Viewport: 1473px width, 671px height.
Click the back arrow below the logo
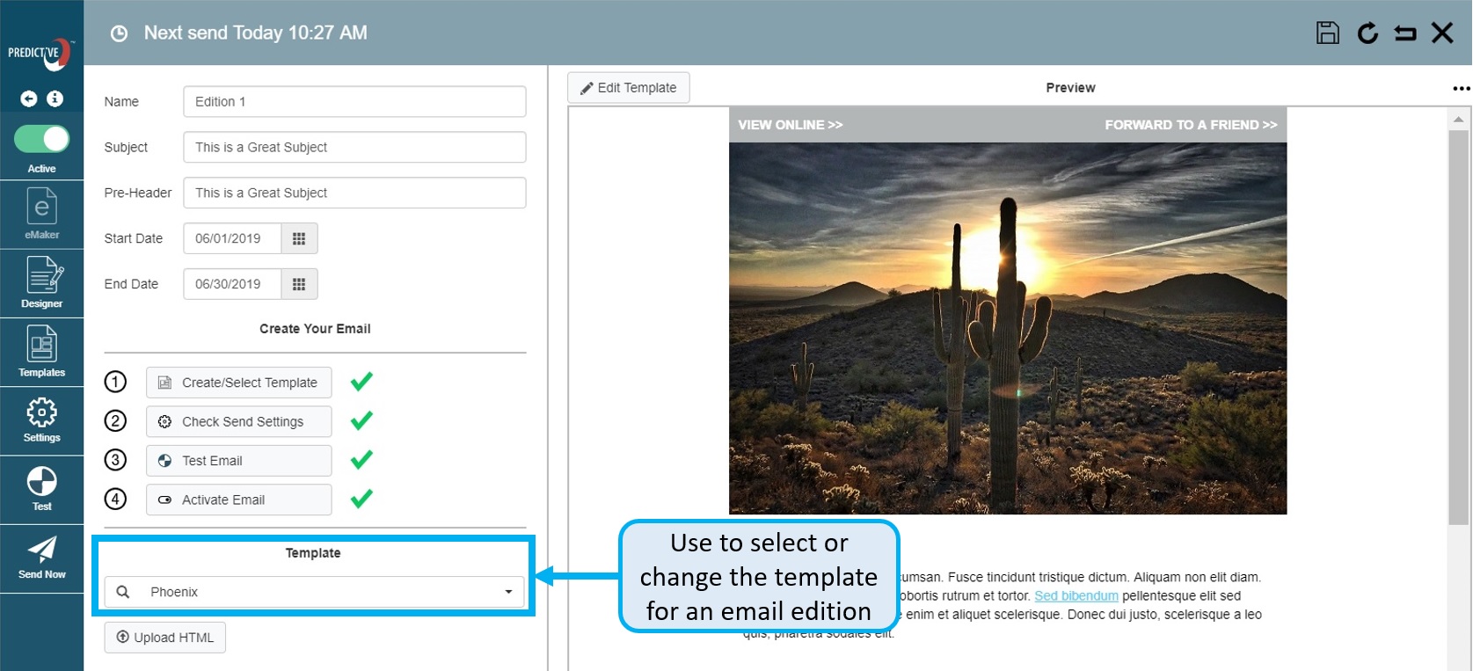(x=29, y=98)
